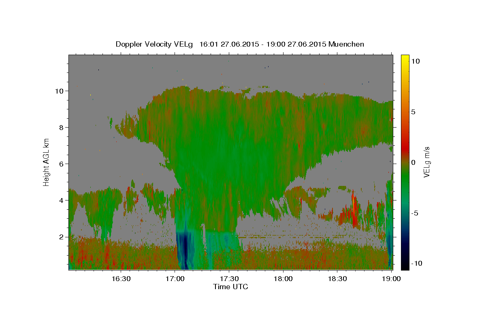Image resolution: width=486 pixels, height=324 pixels.
Task: Click the colorbar value -10 label
Action: [417, 263]
